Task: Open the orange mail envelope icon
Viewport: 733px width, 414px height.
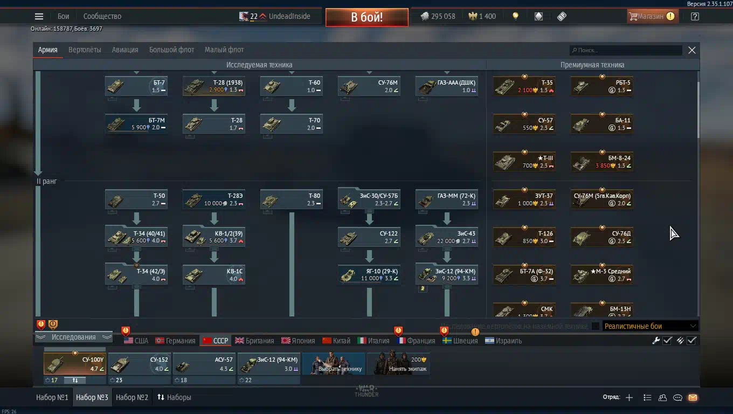Action: pos(693,397)
